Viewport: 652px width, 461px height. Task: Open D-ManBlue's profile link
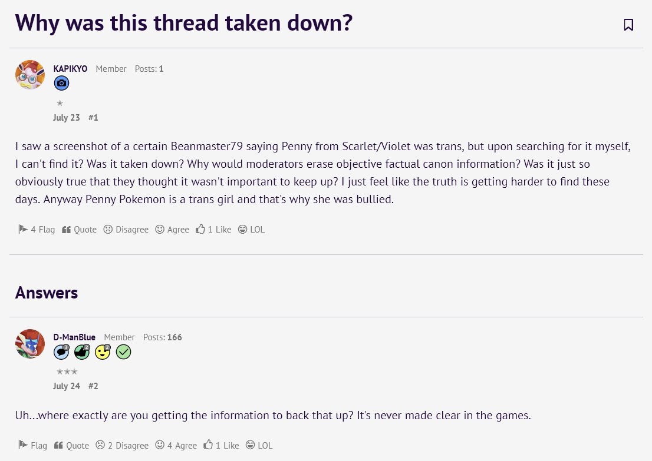point(74,337)
